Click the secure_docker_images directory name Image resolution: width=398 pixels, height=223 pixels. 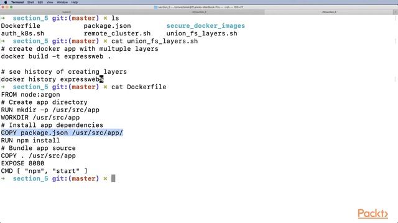(x=206, y=26)
